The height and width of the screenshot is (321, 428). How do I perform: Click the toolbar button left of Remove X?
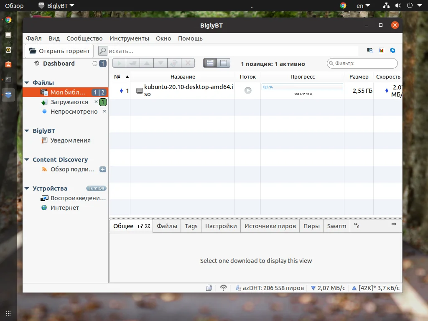point(174,63)
